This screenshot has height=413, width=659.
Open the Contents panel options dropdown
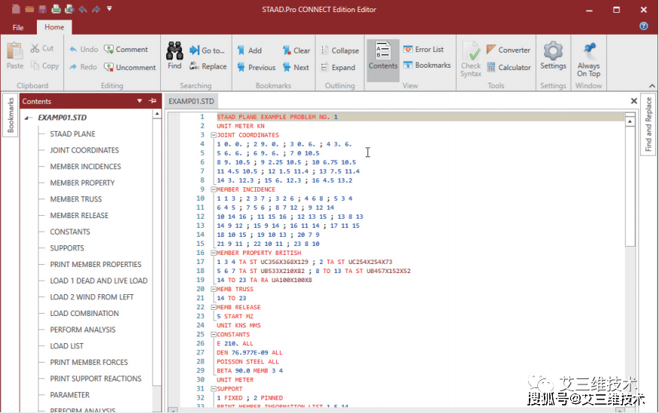(x=139, y=101)
